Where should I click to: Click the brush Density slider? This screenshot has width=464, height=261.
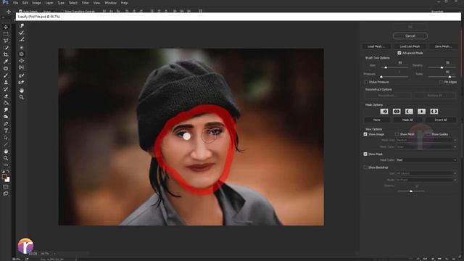tap(442, 67)
